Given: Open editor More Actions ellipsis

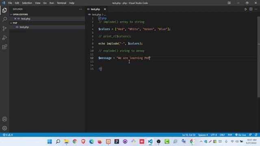Looking at the screenshot, I should pos(256,9).
